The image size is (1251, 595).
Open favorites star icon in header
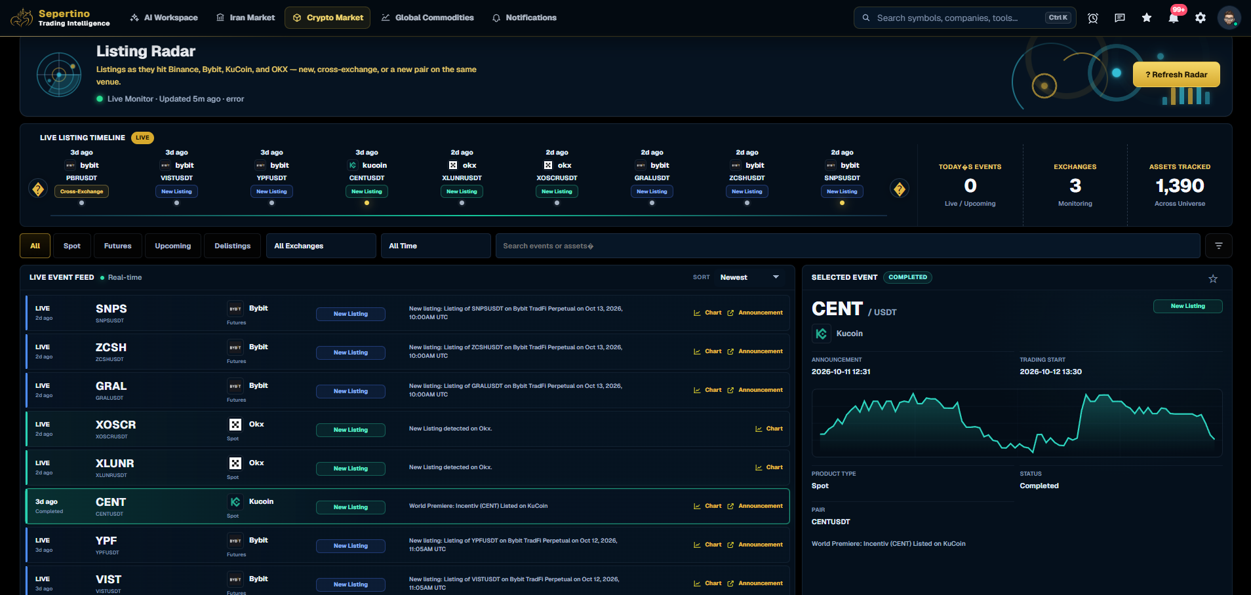coord(1147,18)
